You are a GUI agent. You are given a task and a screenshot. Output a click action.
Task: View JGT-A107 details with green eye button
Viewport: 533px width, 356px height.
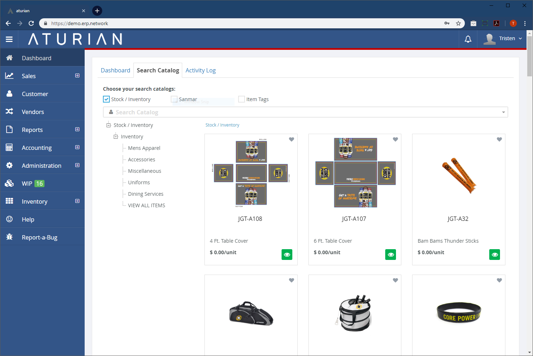391,255
